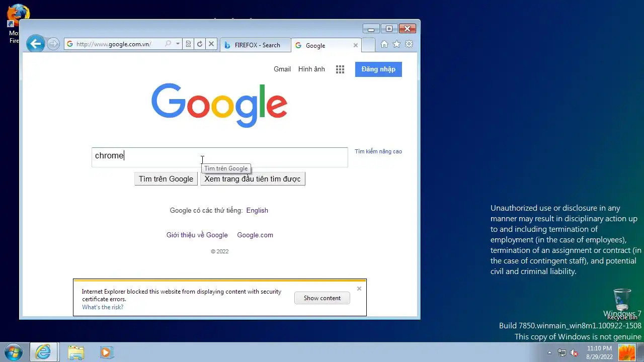
Task: Open the Google apps grid
Action: pos(340,69)
